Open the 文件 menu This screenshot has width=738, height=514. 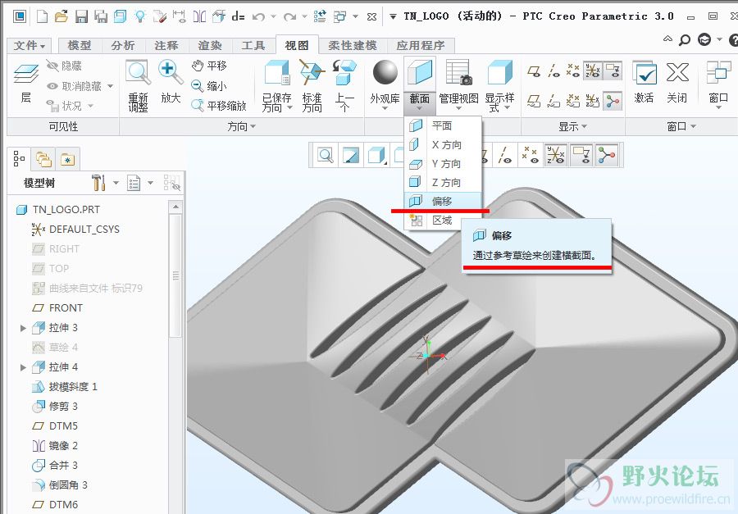point(30,46)
